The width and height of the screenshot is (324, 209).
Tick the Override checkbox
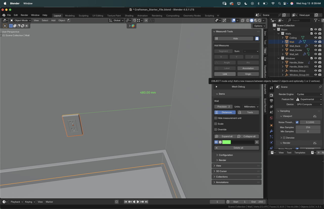coord(216,130)
